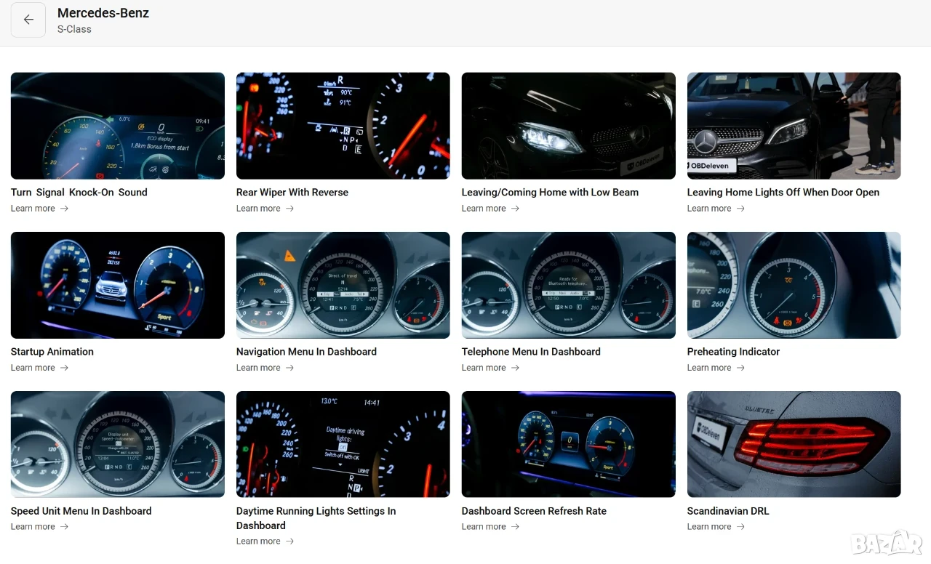
Task: Select the "Preheating Indicator" title text
Action: [733, 352]
